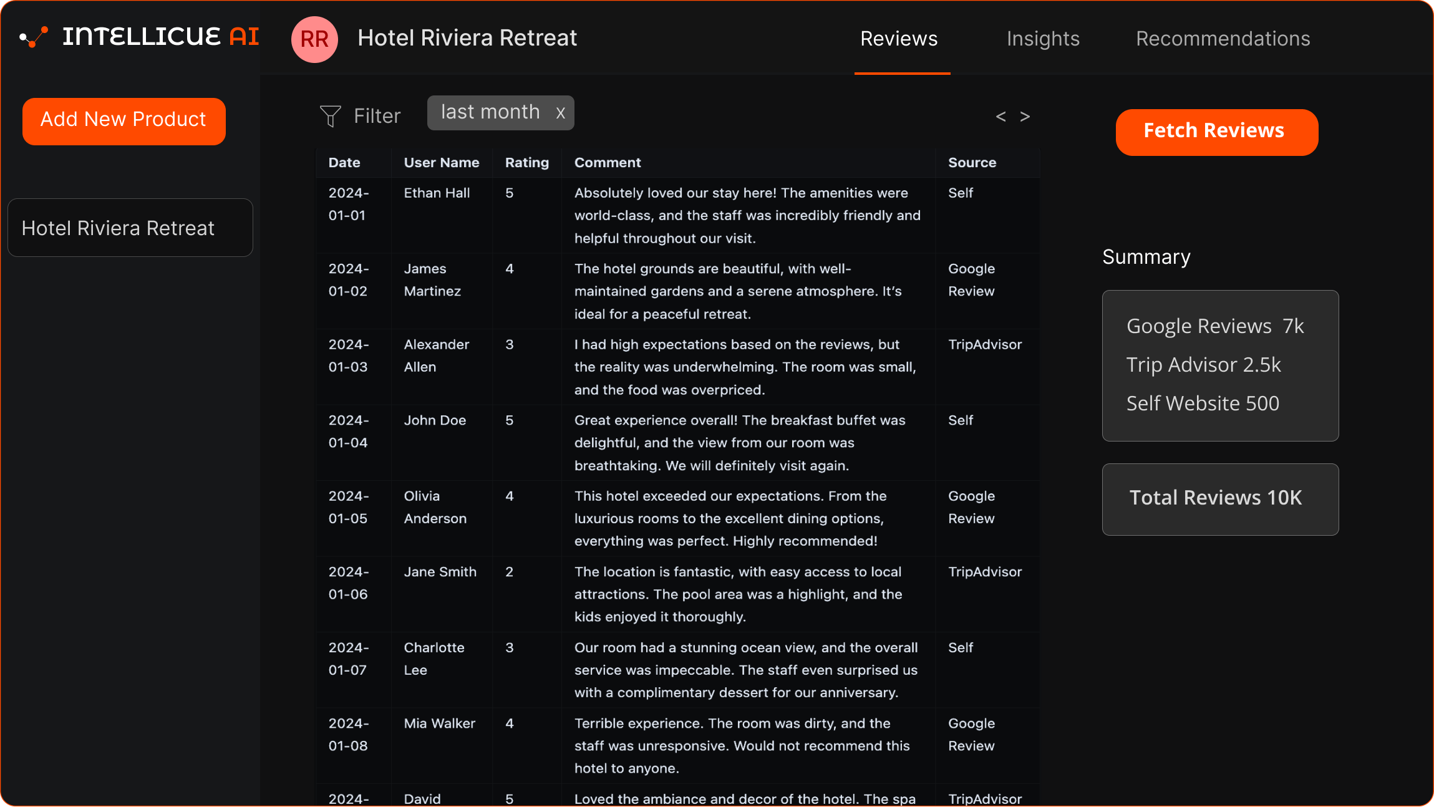Remove the last month filter chip

coord(560,113)
